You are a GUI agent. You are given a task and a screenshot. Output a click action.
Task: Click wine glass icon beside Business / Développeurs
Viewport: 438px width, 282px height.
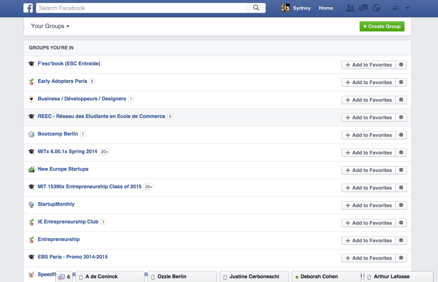(31, 99)
